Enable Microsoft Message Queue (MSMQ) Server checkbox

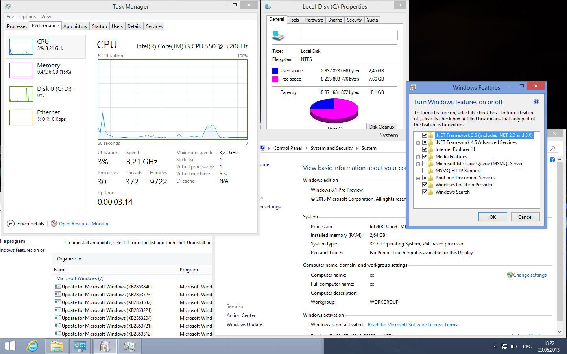pyautogui.click(x=425, y=164)
